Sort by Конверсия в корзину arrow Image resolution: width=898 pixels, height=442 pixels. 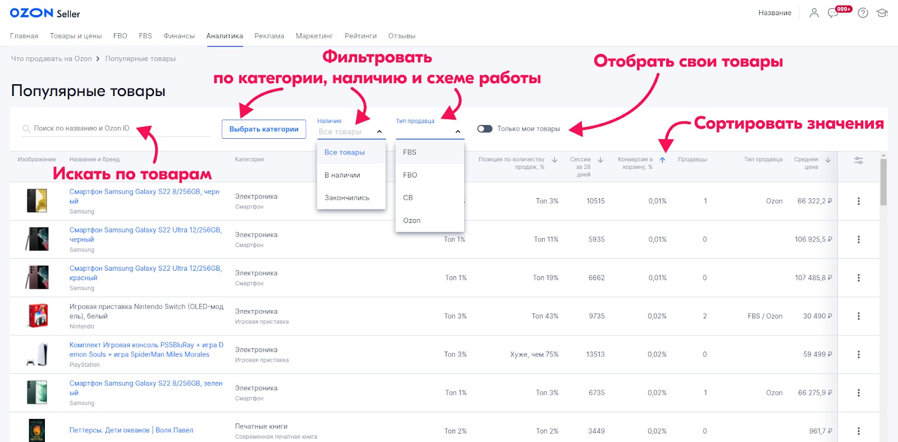point(662,160)
